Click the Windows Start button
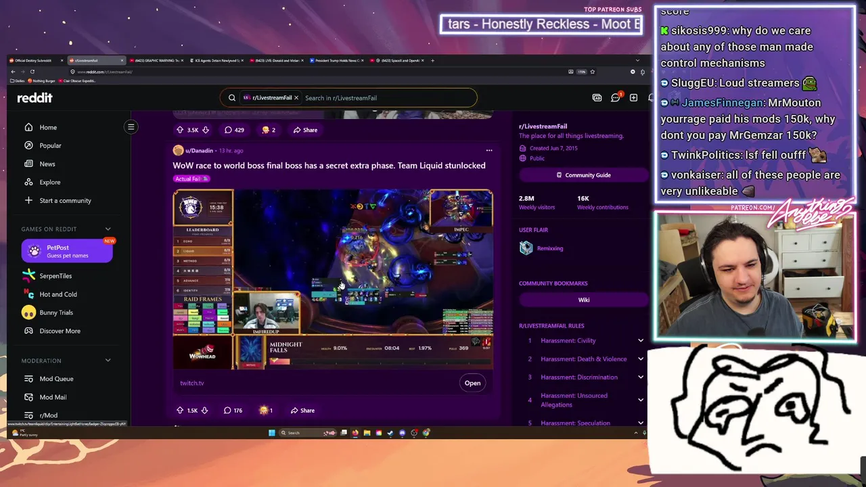This screenshot has height=487, width=866. coord(271,433)
